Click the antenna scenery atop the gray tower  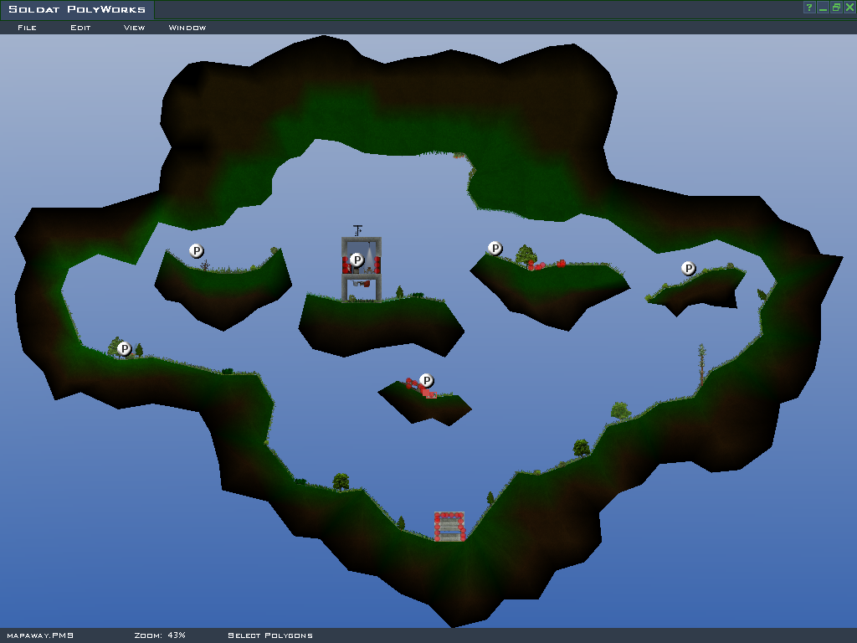[358, 229]
